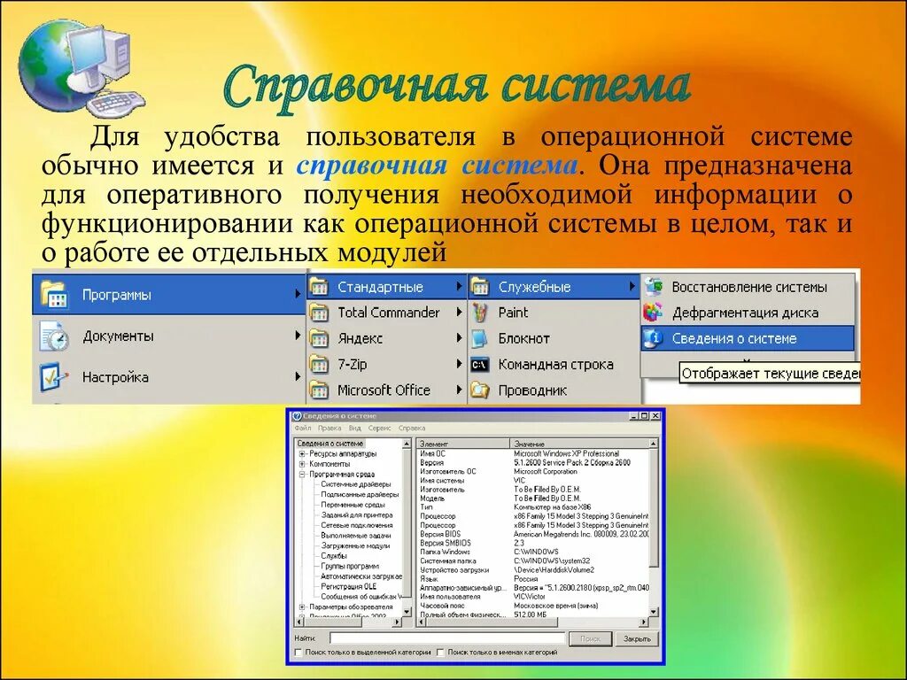Image resolution: width=907 pixels, height=680 pixels.
Task: Select Выполняемые задачи tree item
Action: pyautogui.click(x=356, y=536)
